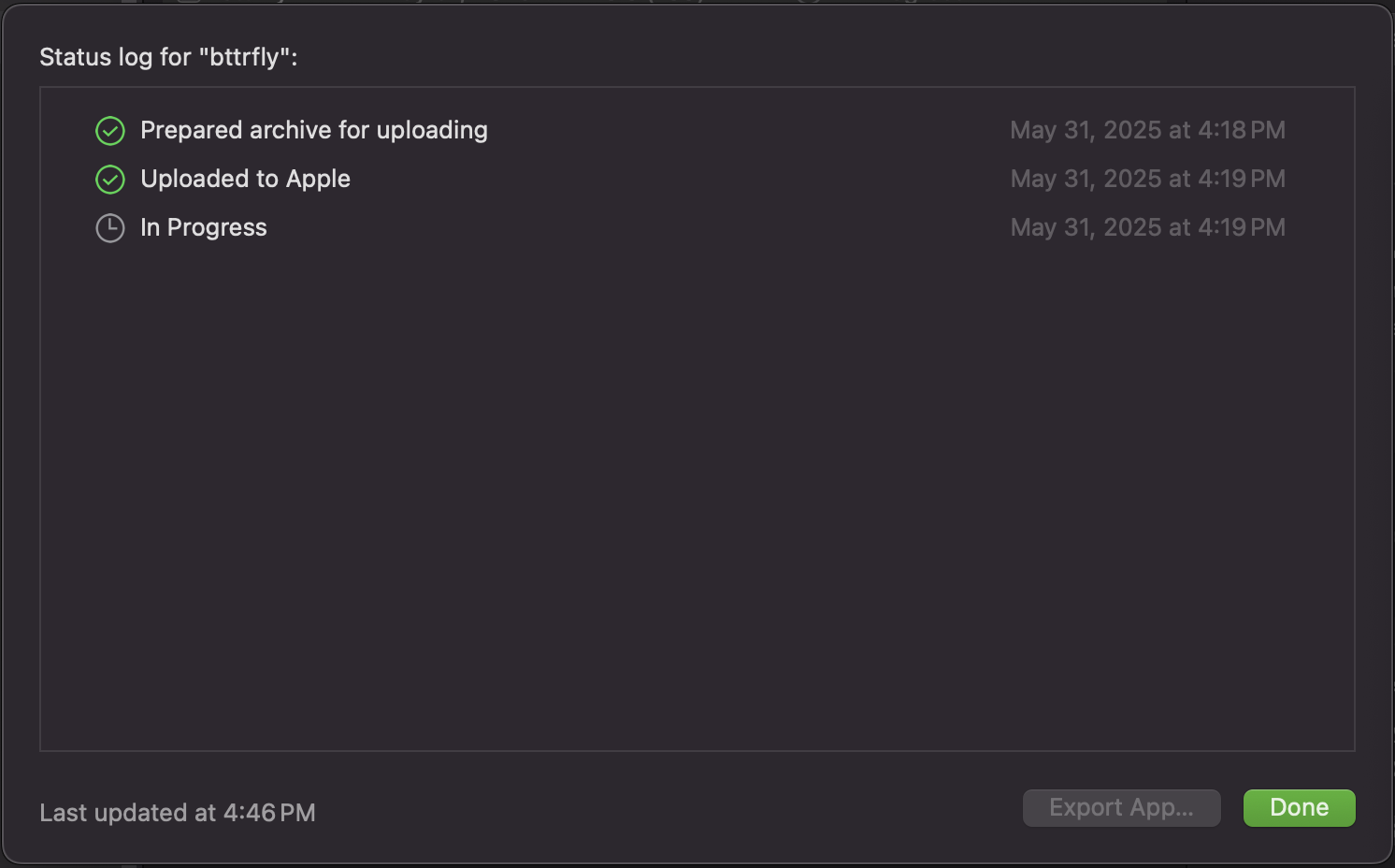Click the 4:46 PM time in the footer
Screen dimensions: 1395x868
tap(269, 813)
